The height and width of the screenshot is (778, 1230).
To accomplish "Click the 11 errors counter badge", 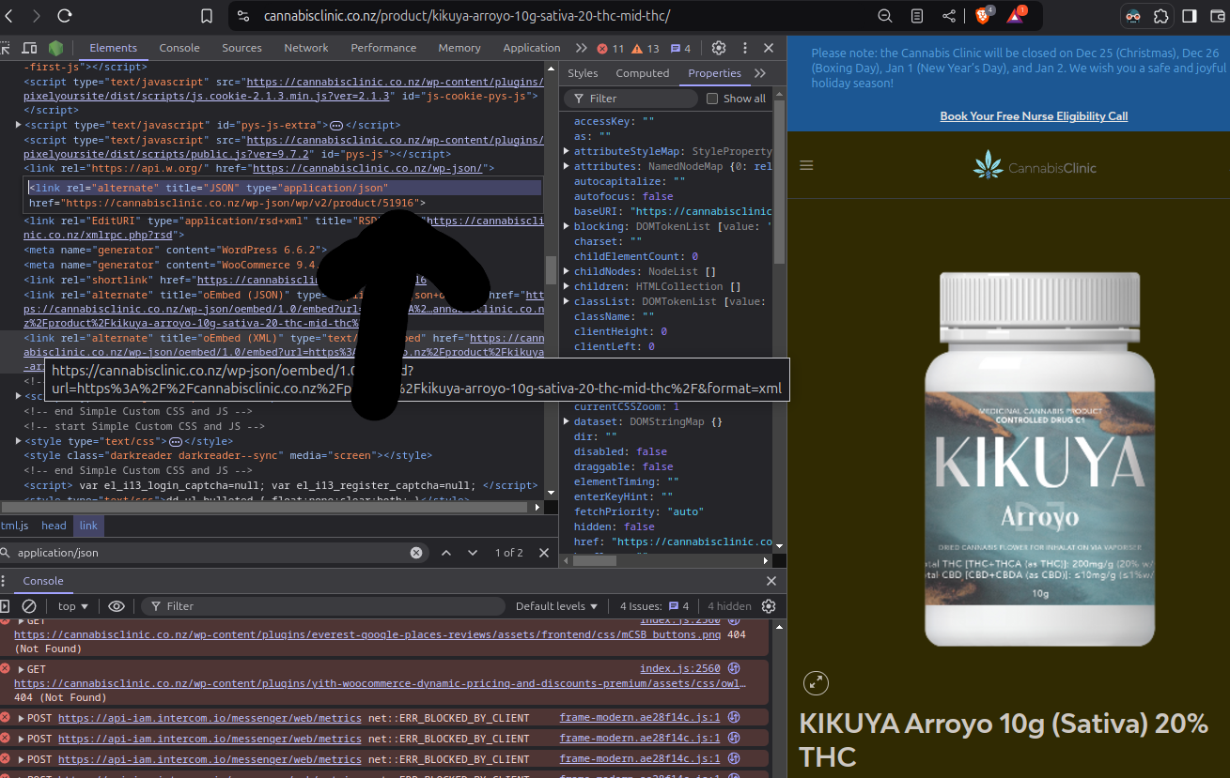I will click(x=612, y=48).
